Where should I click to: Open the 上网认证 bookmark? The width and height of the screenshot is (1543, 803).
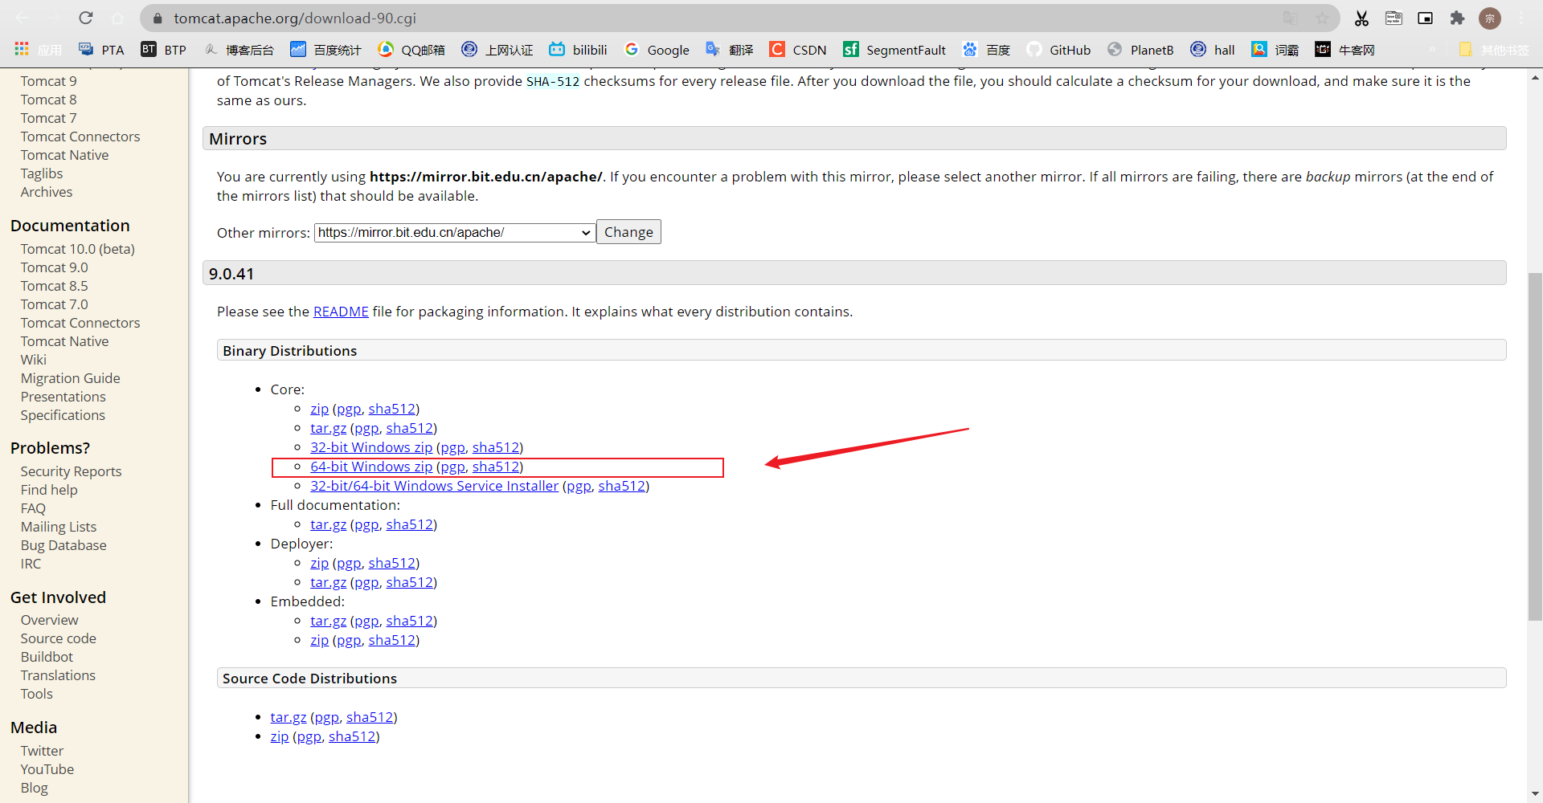point(497,50)
